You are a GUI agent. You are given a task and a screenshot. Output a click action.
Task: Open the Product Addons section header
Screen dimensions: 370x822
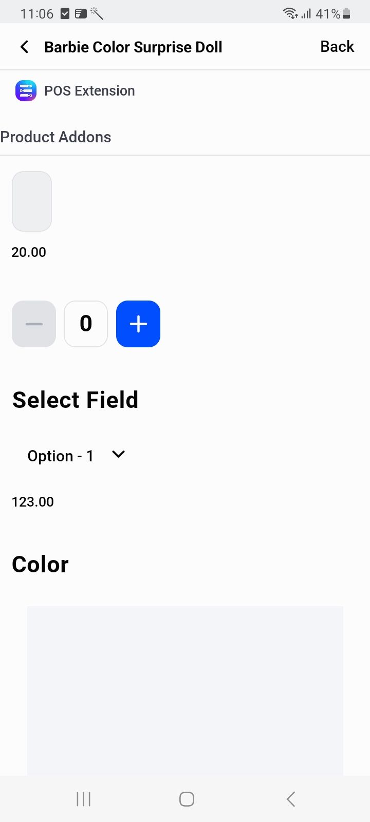55,137
